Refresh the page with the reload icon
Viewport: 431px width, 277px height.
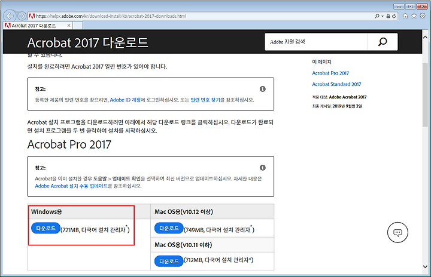[x=394, y=16]
